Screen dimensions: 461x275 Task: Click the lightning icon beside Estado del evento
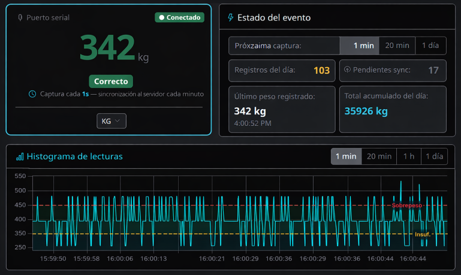tap(231, 17)
